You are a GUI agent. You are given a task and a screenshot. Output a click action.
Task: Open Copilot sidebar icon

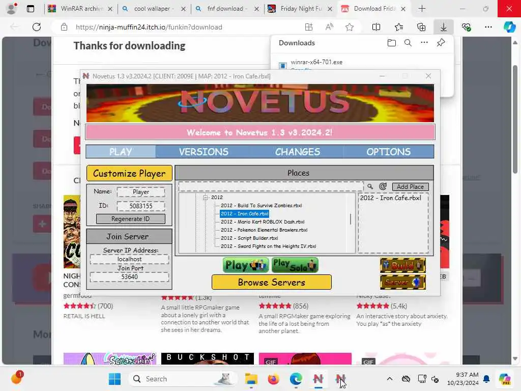[x=509, y=27]
